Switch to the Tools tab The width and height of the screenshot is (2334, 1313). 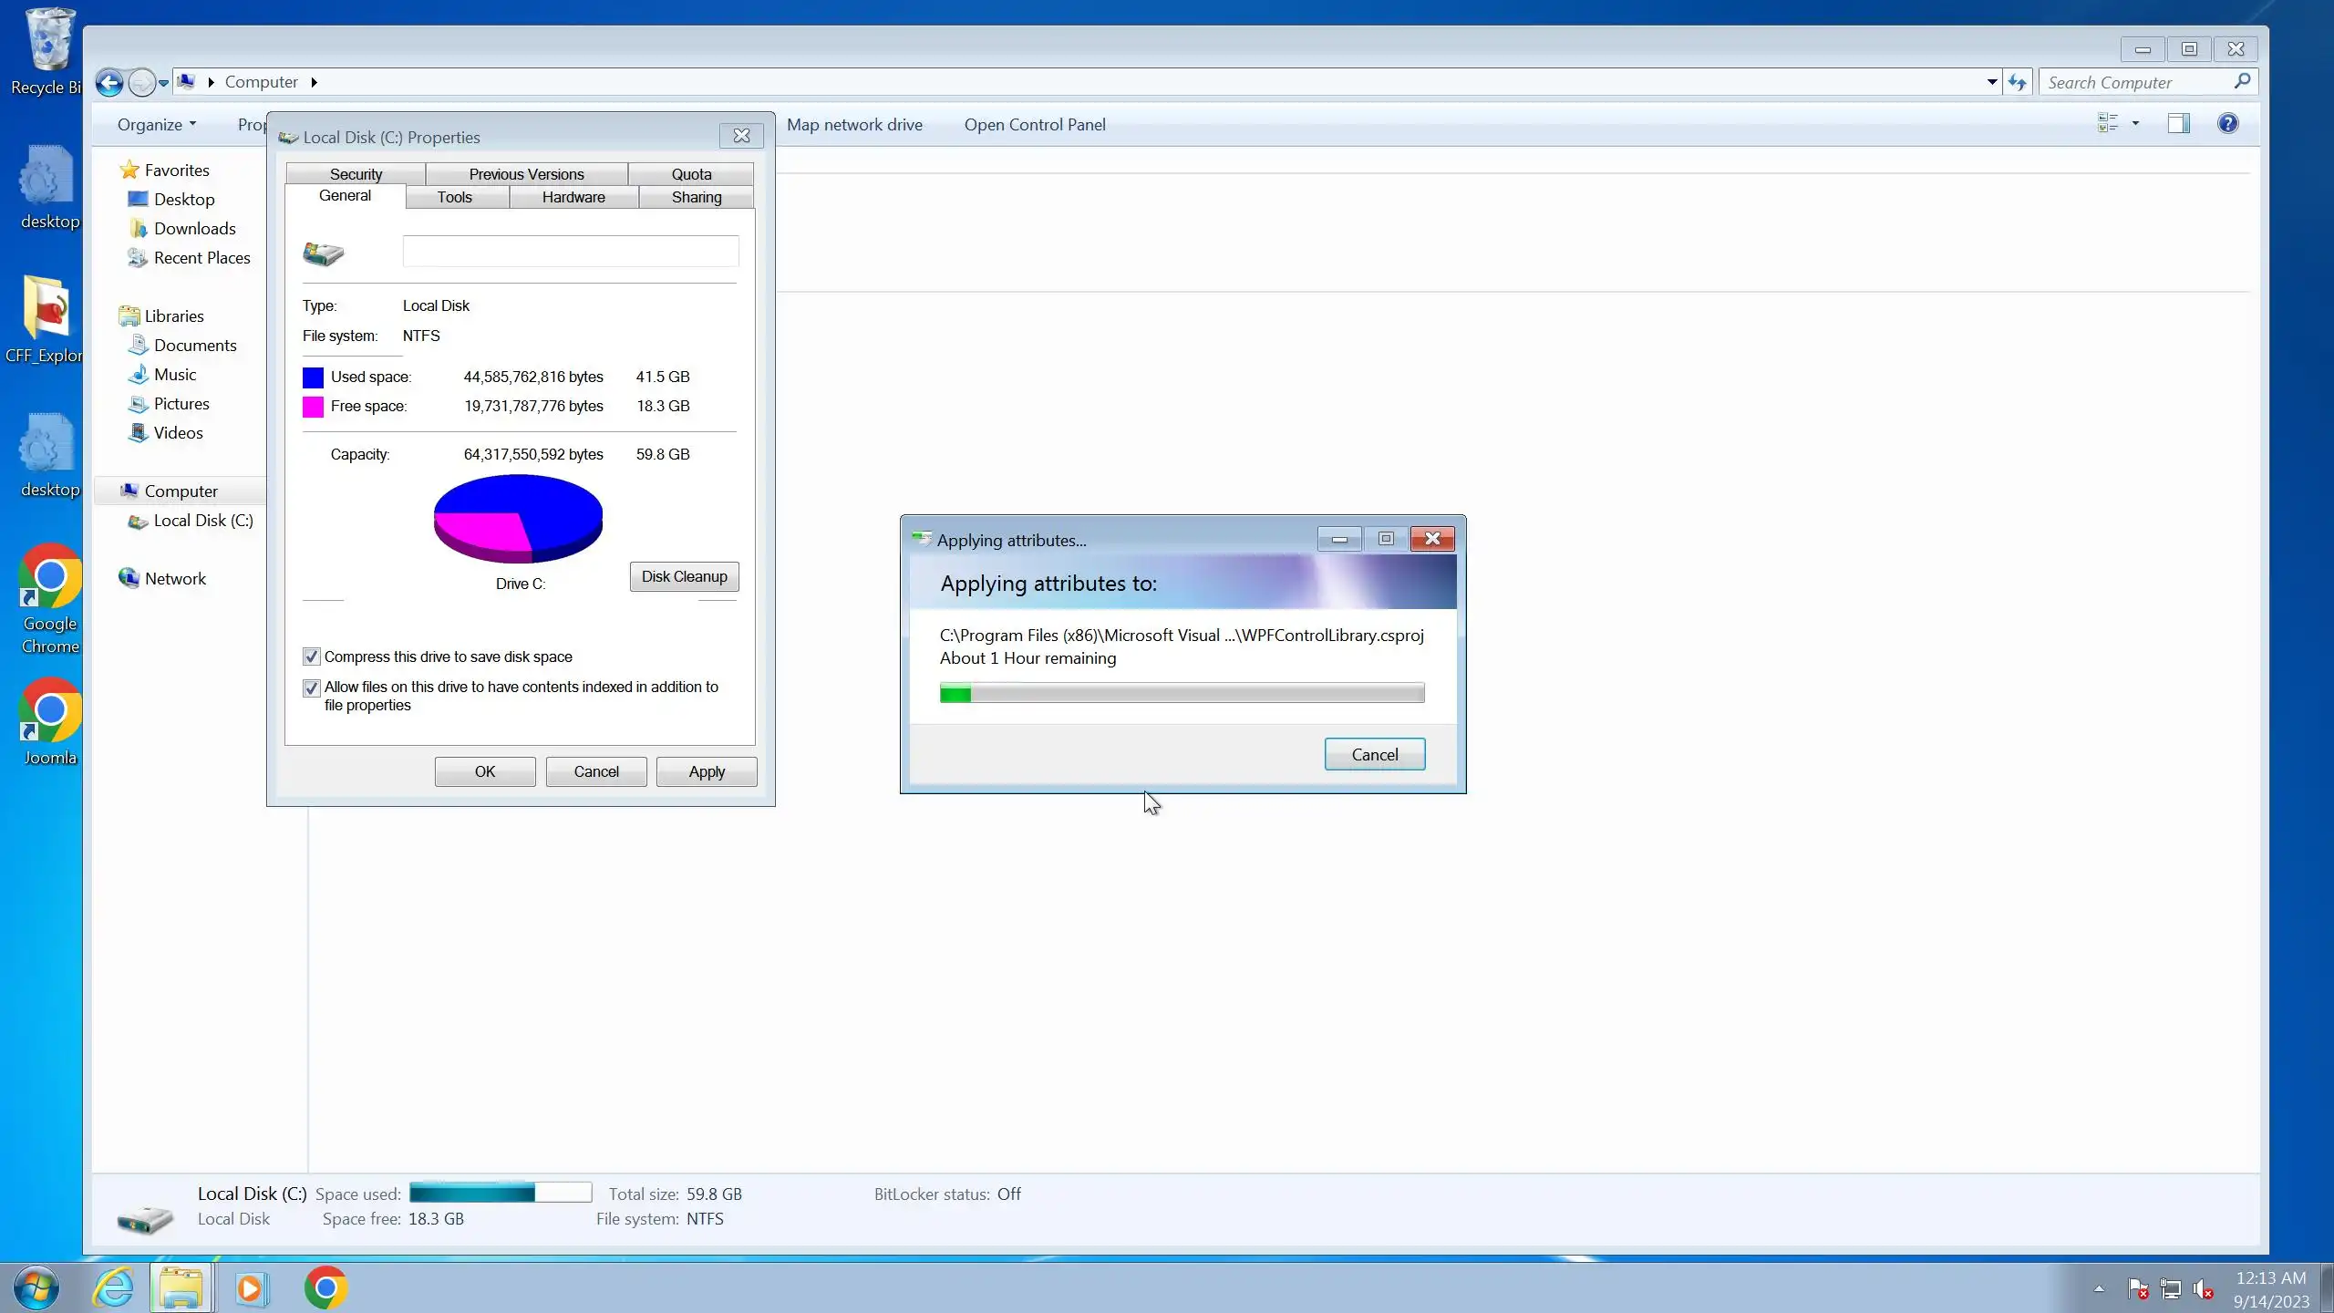tap(454, 197)
